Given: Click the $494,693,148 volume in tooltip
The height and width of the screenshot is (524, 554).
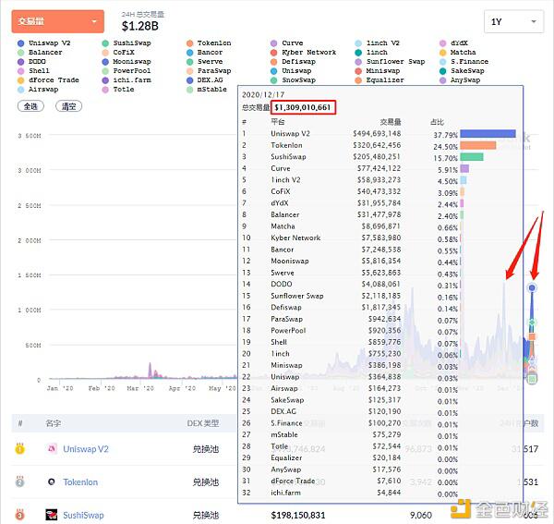Looking at the screenshot, I should click(x=377, y=134).
